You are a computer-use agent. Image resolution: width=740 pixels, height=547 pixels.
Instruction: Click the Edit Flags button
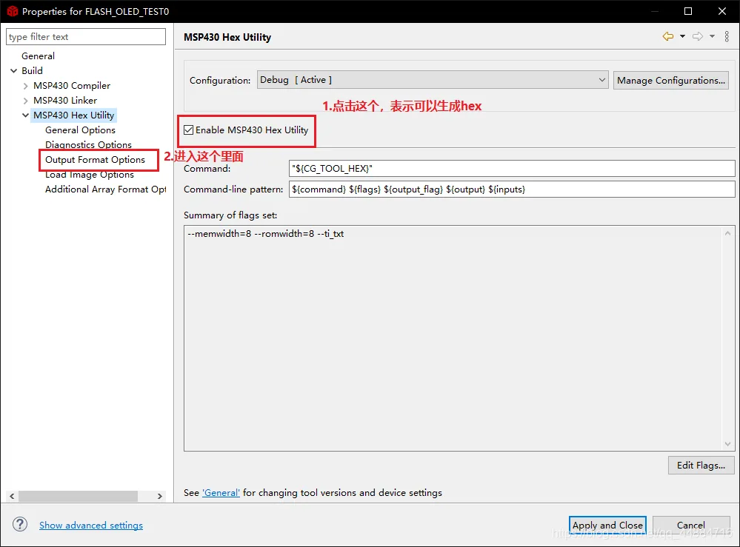pos(701,466)
